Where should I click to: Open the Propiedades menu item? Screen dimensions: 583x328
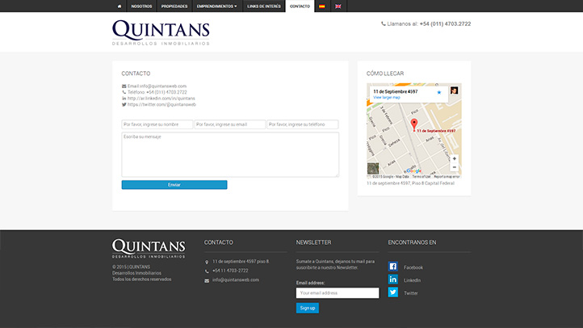point(174,6)
